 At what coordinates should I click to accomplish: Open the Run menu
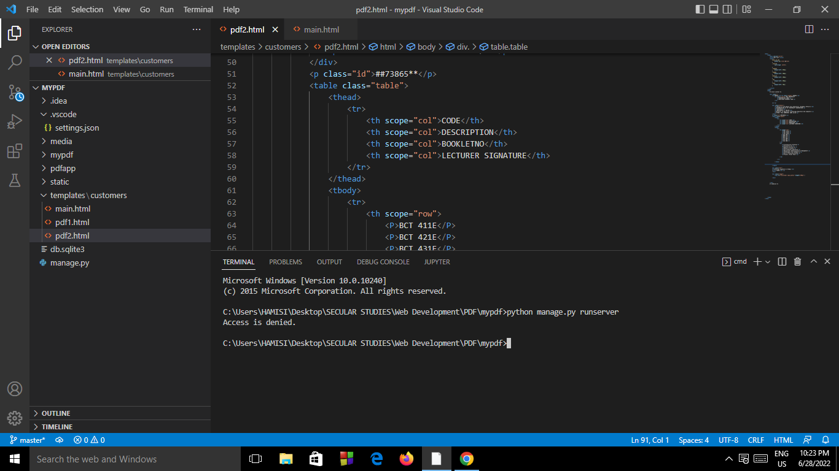pyautogui.click(x=166, y=9)
